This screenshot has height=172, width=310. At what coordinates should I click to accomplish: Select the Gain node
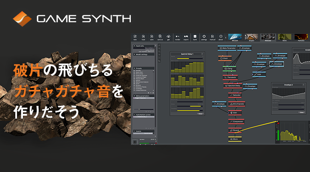[235, 113]
